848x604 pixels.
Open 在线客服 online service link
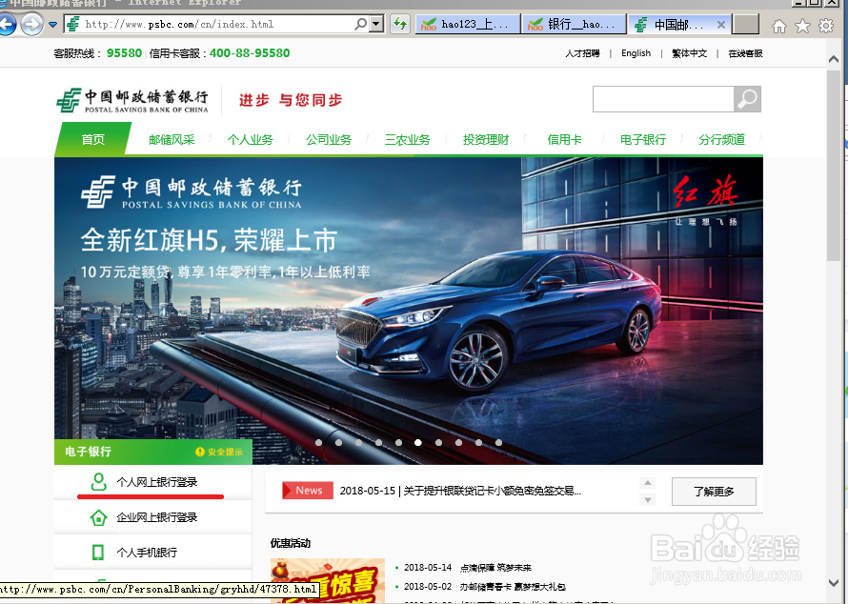tap(745, 53)
